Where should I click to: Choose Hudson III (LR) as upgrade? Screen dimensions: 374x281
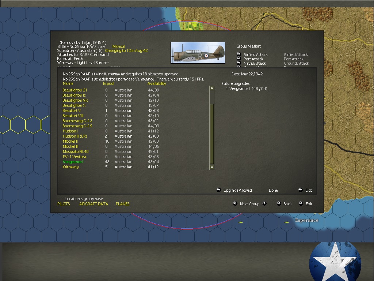tap(75, 136)
